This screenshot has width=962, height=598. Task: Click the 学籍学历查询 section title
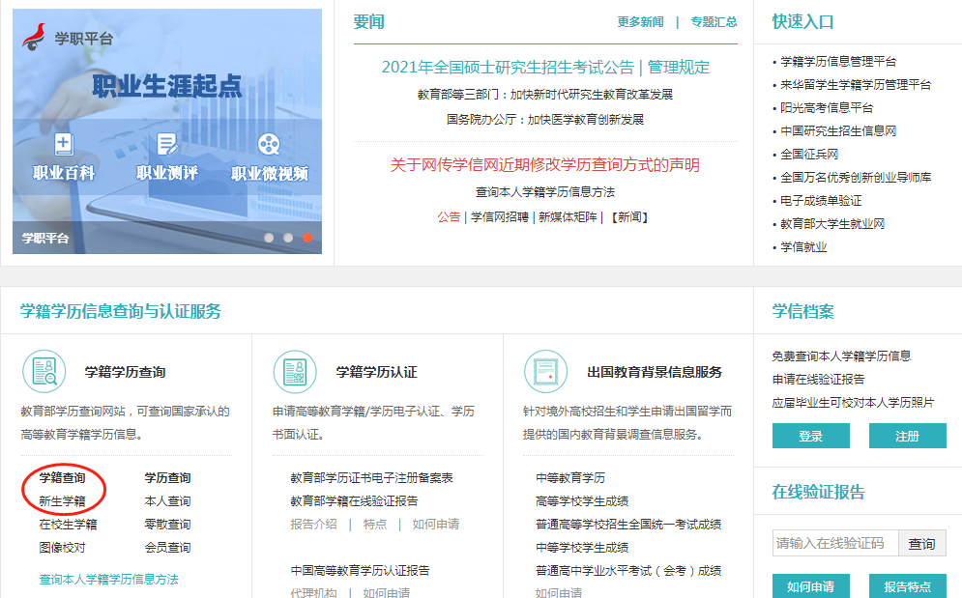125,372
